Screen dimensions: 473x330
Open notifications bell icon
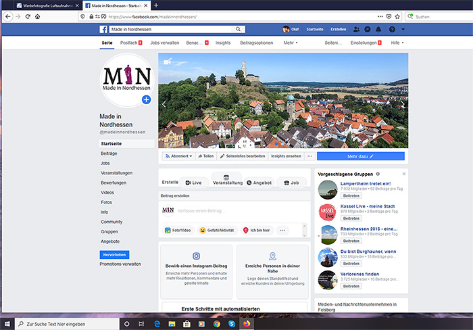coord(378,29)
